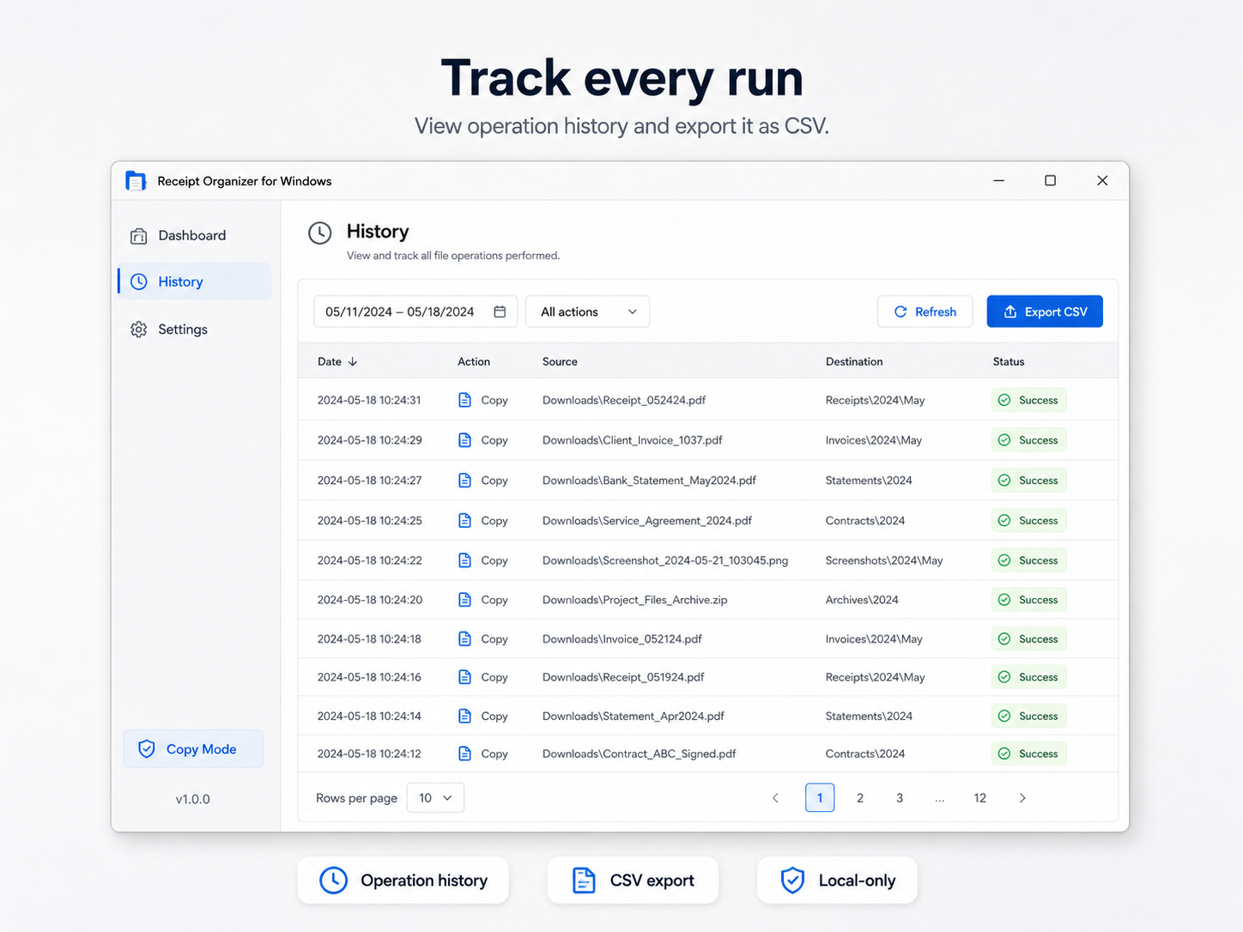
Task: Click Downloads\Statement_Apr2024.pdf source cell
Action: click(634, 716)
